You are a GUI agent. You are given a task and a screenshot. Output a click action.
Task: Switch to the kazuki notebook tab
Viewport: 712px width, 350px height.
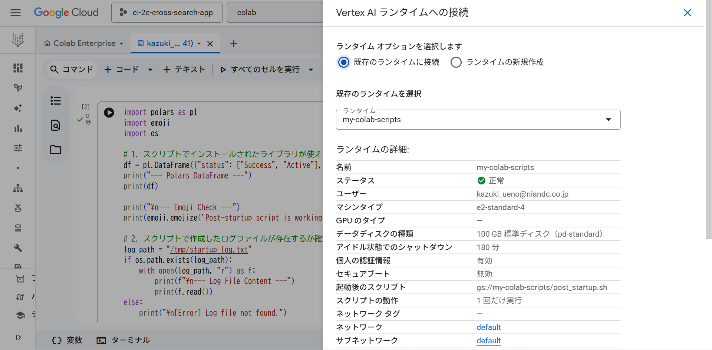point(169,43)
